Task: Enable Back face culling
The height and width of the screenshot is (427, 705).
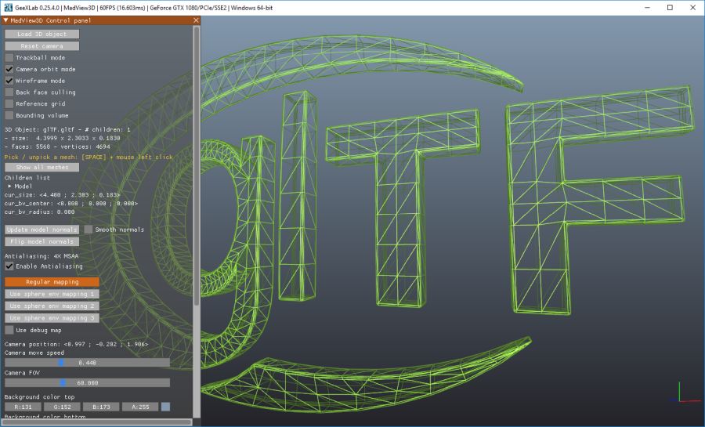Action: click(x=9, y=92)
